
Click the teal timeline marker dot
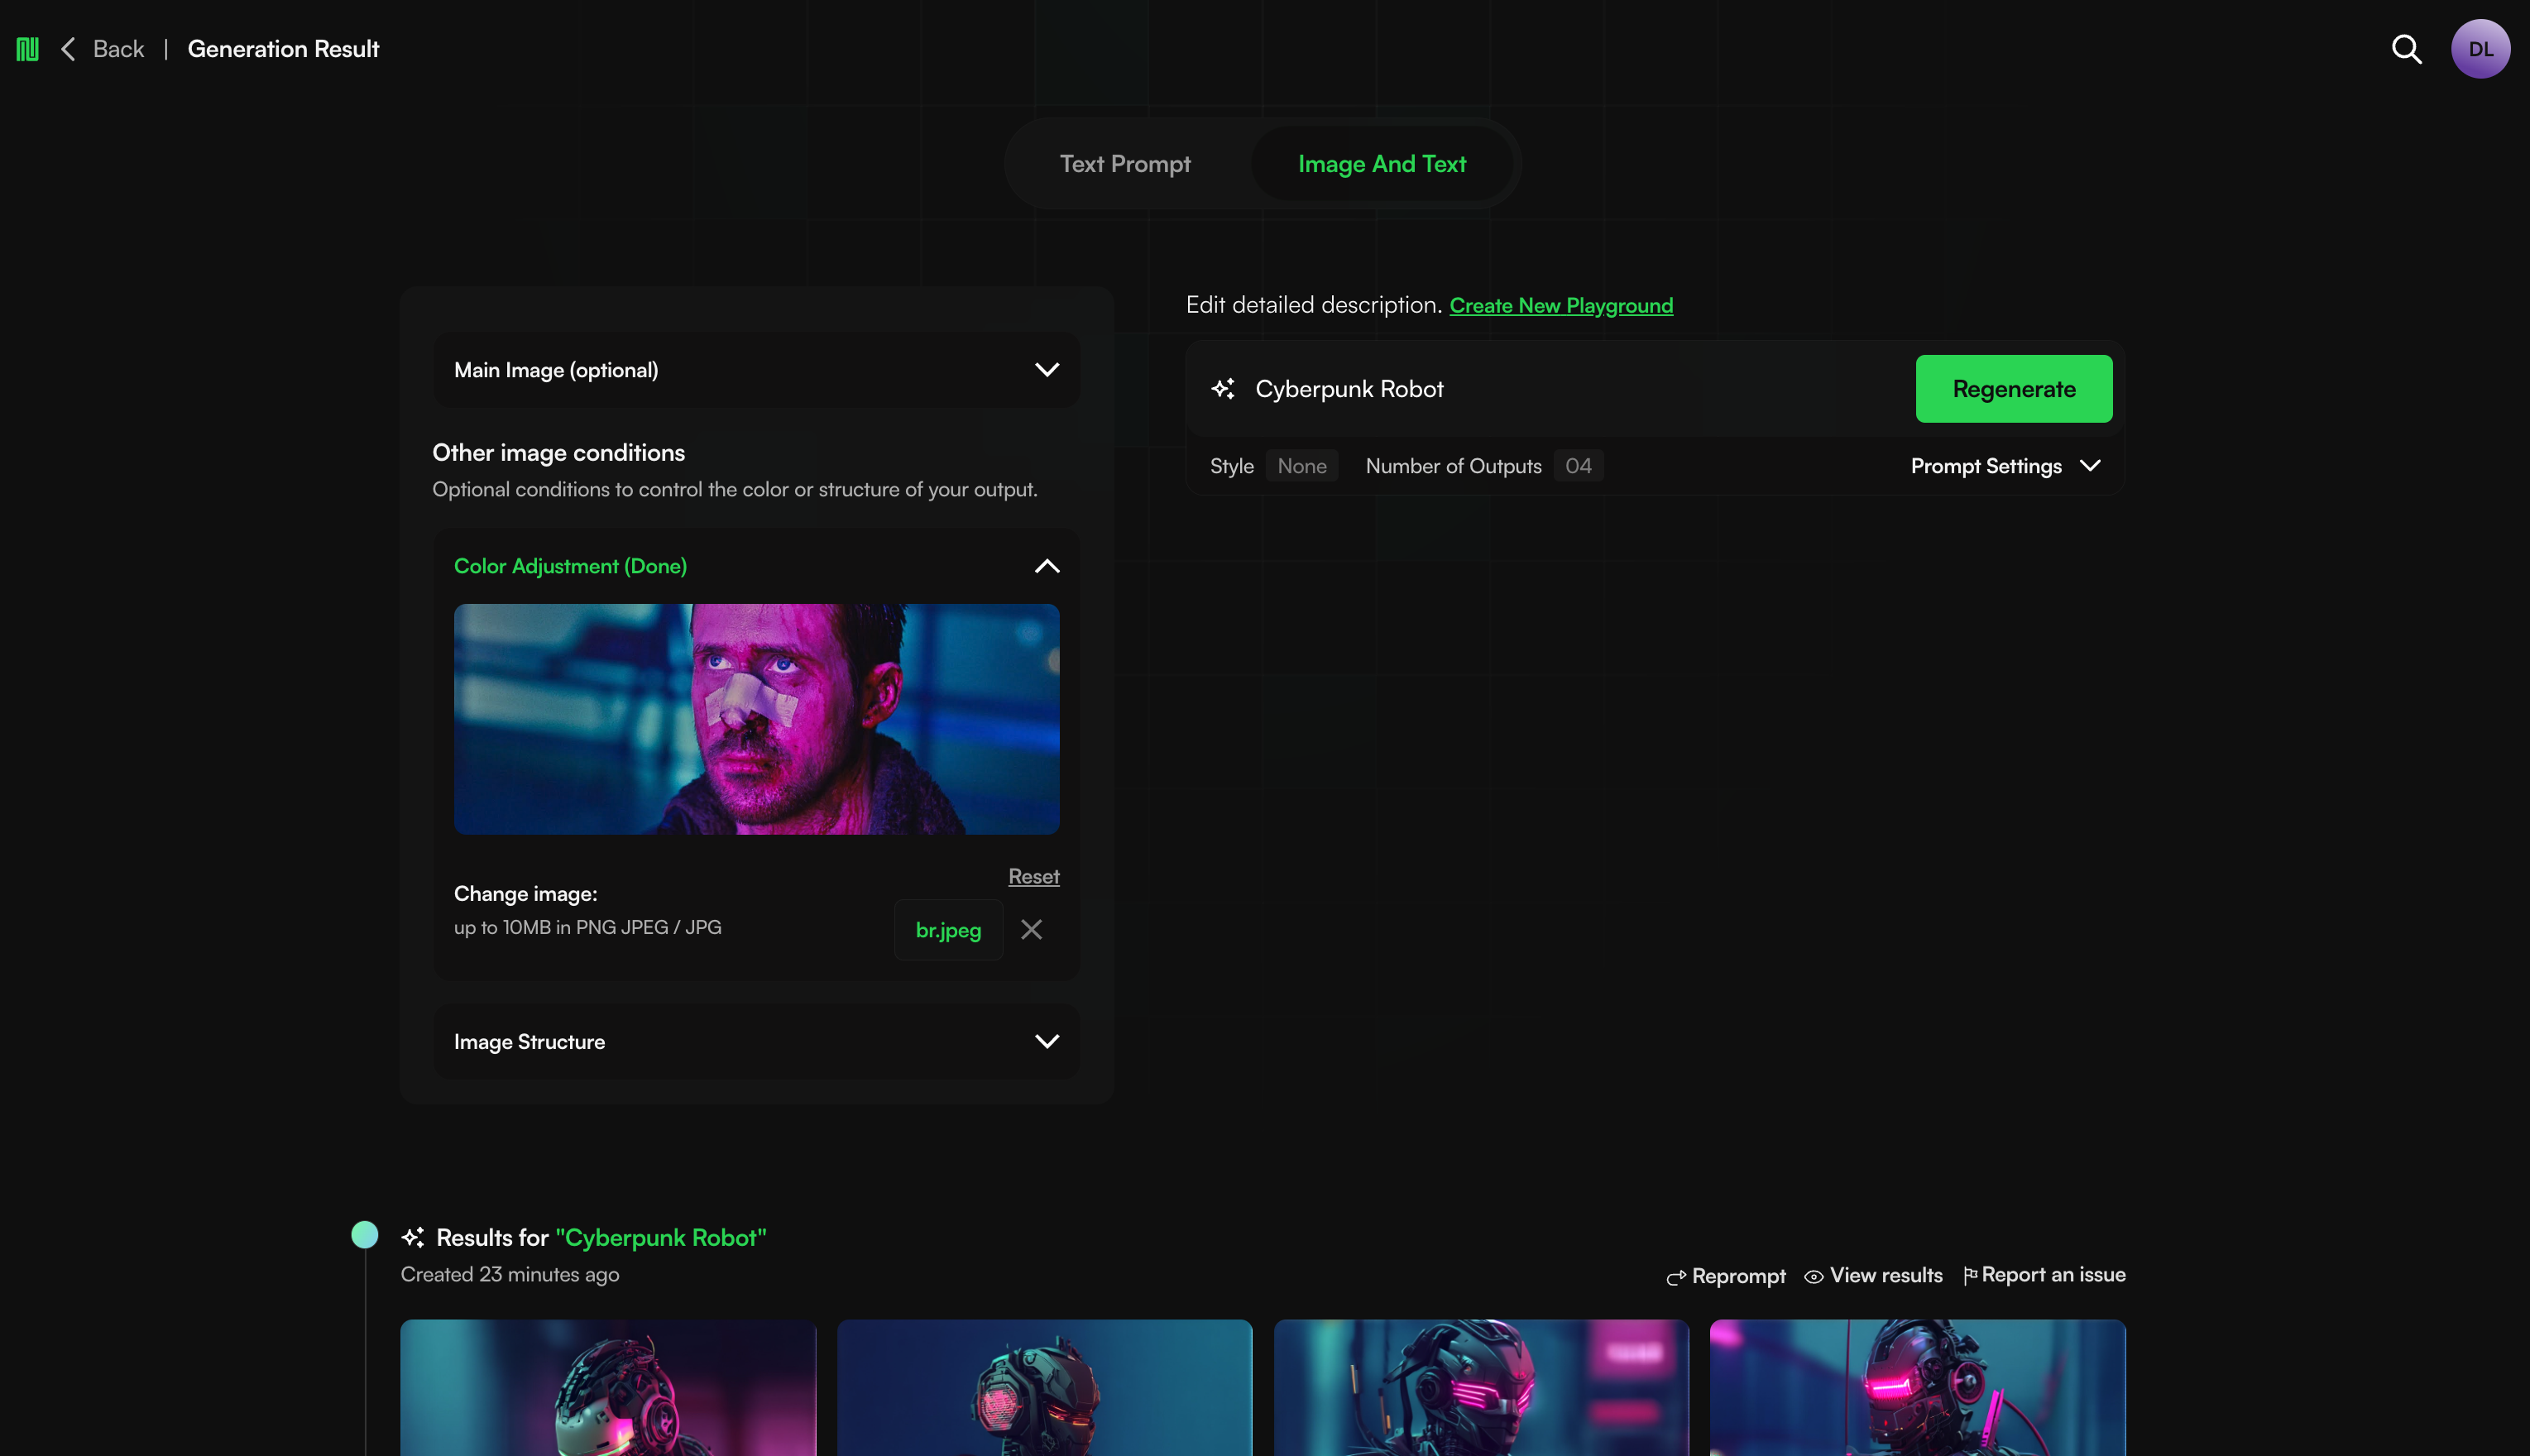tap(365, 1235)
